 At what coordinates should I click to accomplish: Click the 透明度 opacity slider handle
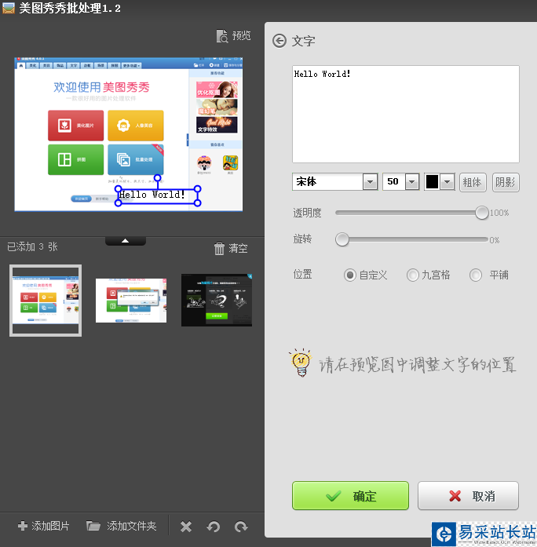[x=481, y=213]
